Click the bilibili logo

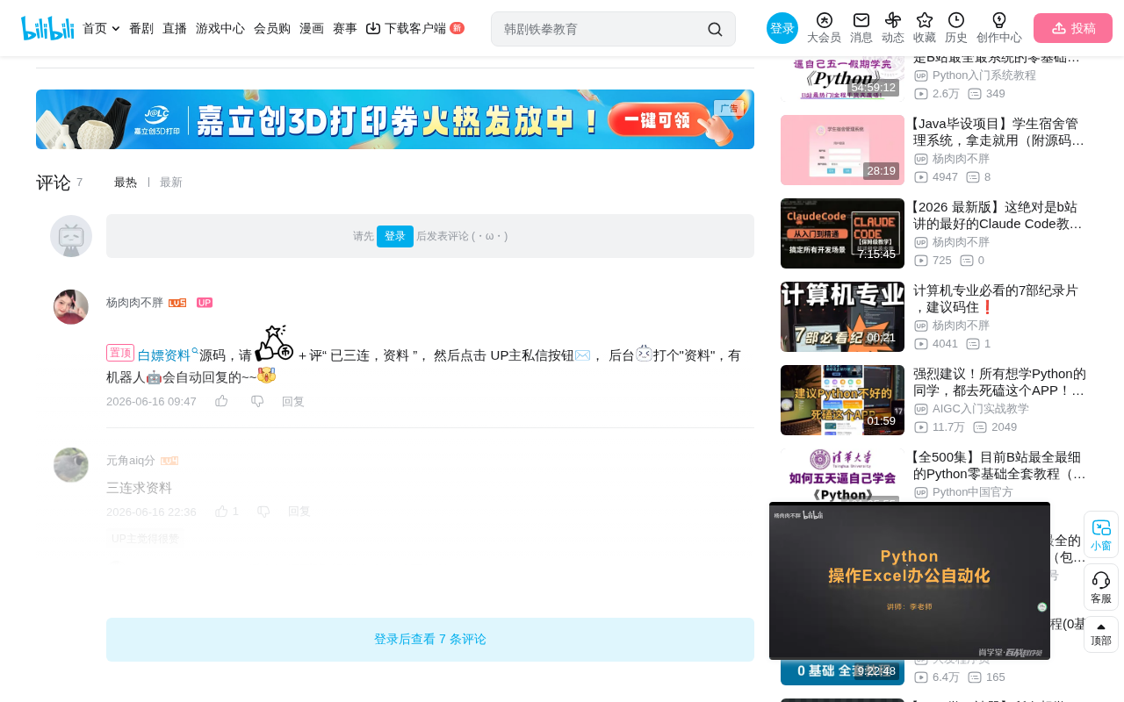tap(47, 28)
